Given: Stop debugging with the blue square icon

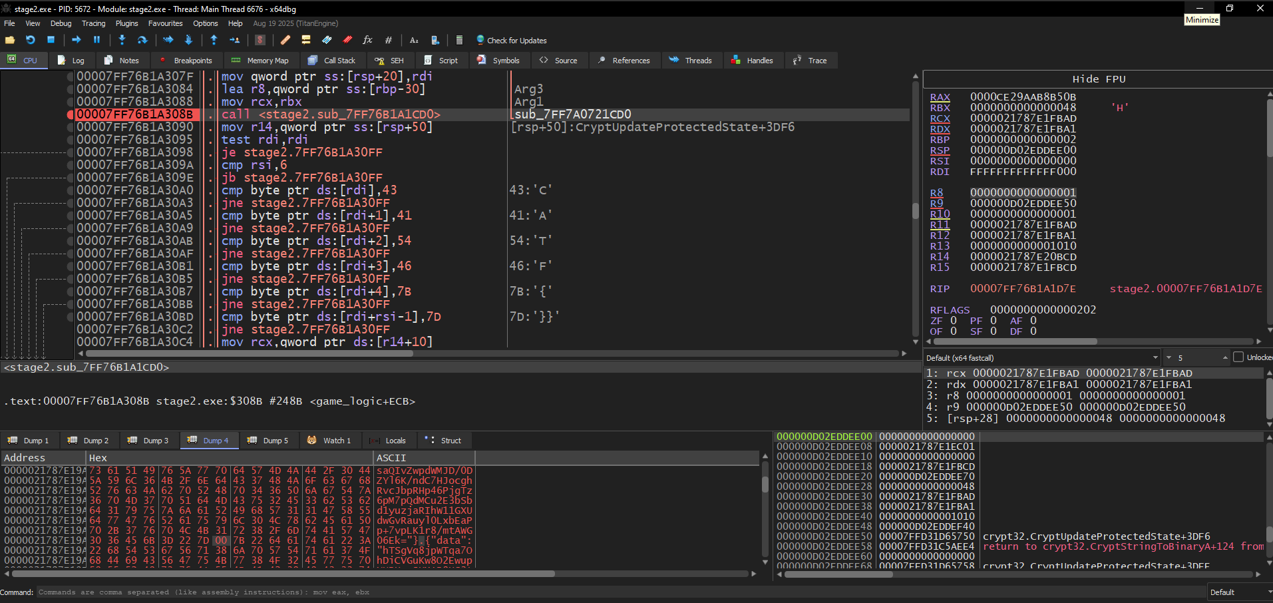Looking at the screenshot, I should click(51, 40).
